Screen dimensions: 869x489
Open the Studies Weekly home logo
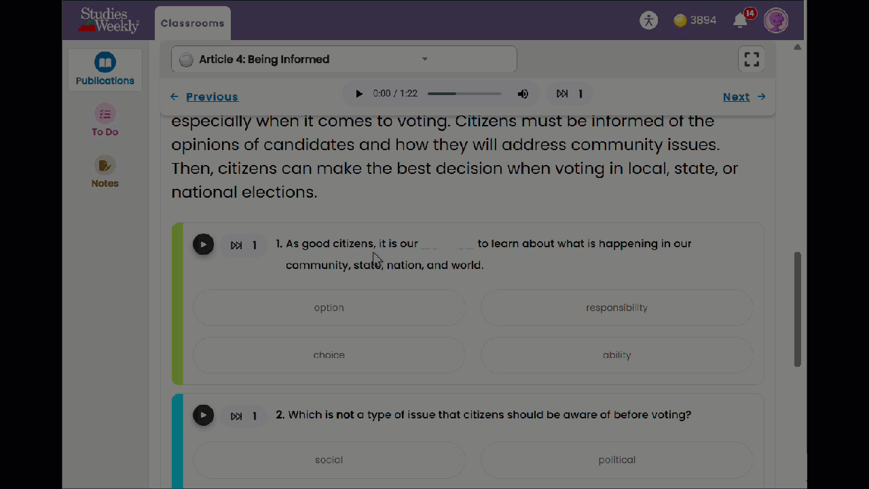tap(109, 20)
